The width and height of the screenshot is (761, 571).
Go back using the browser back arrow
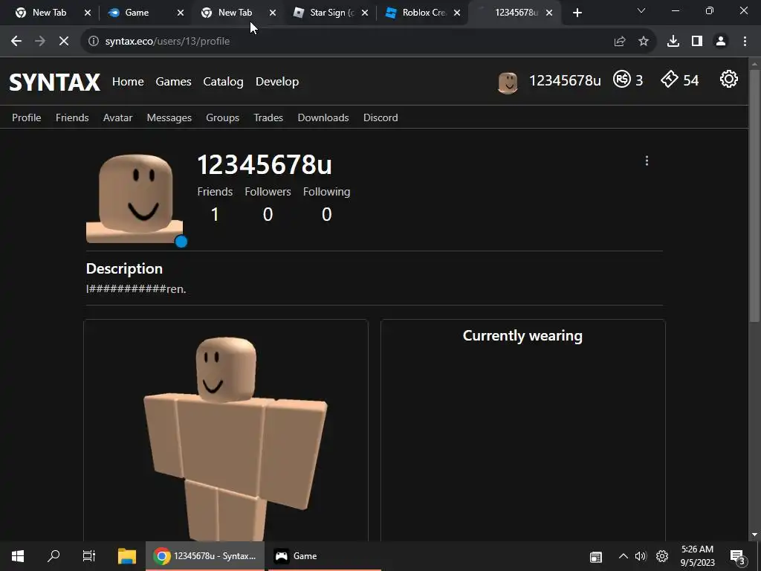pyautogui.click(x=16, y=42)
